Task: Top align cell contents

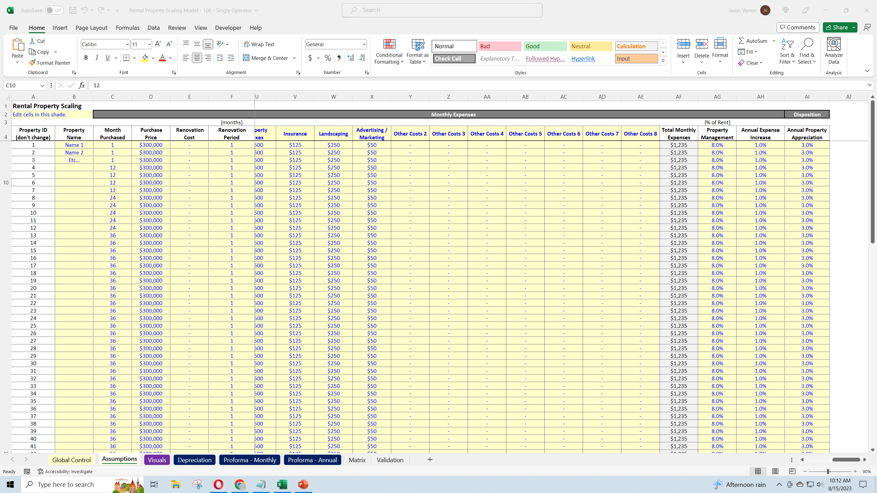Action: click(186, 44)
